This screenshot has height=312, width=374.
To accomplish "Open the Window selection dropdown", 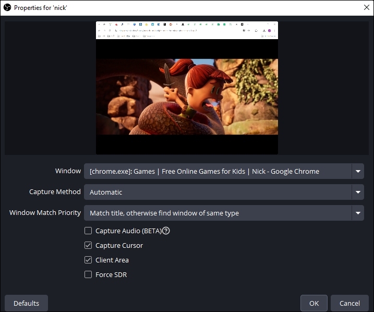I will pos(224,171).
